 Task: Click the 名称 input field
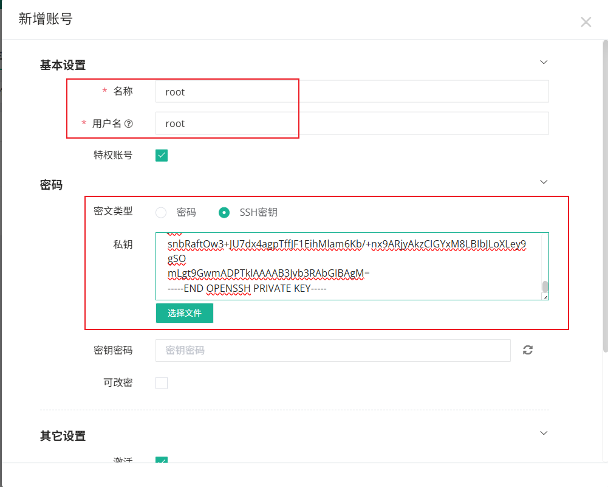pyautogui.click(x=352, y=92)
